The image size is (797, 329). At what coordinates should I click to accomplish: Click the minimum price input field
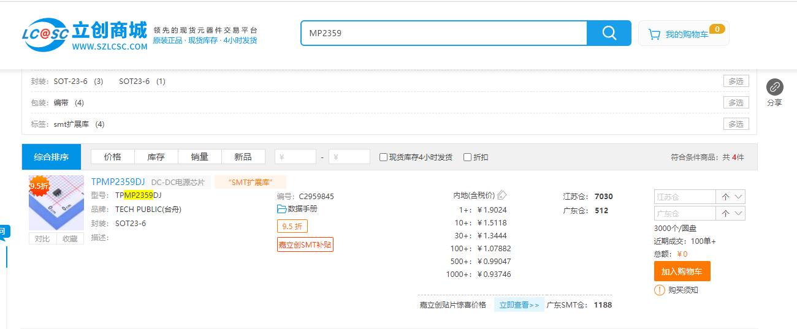pos(296,157)
